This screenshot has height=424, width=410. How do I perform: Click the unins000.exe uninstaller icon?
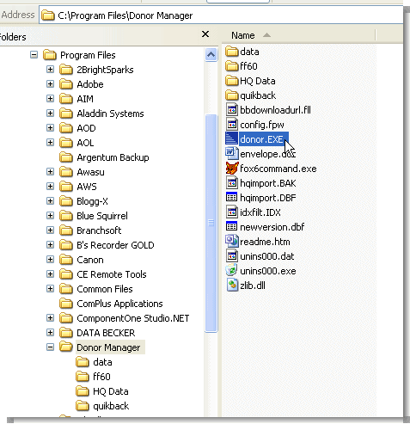(x=232, y=271)
